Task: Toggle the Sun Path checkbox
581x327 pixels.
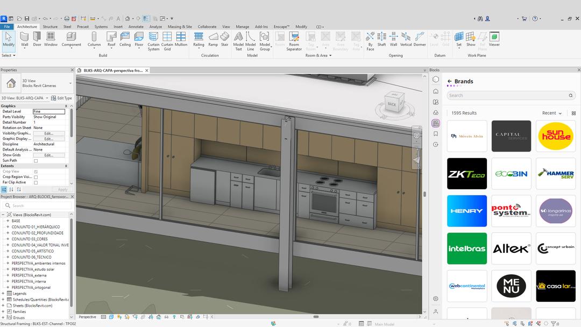Action: [x=36, y=161]
